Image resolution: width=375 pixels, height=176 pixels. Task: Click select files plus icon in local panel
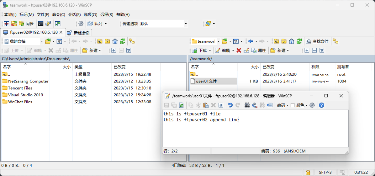point(114,50)
